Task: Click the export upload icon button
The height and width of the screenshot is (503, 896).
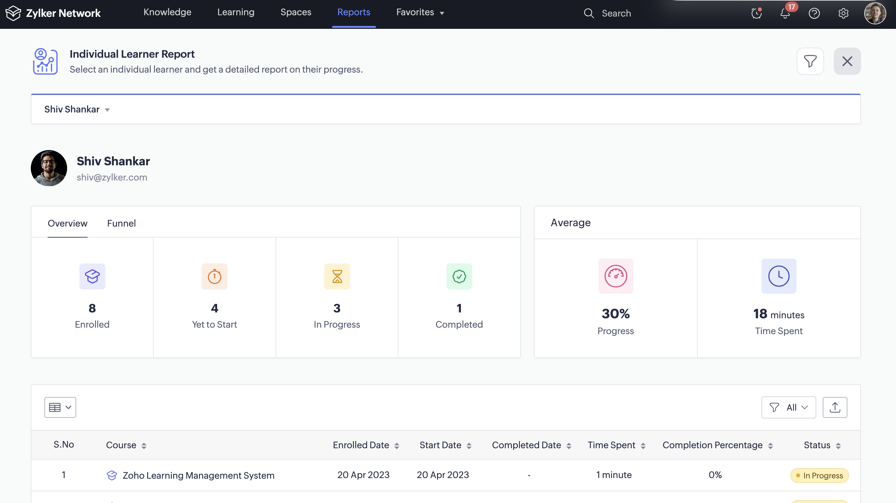Action: (834, 407)
